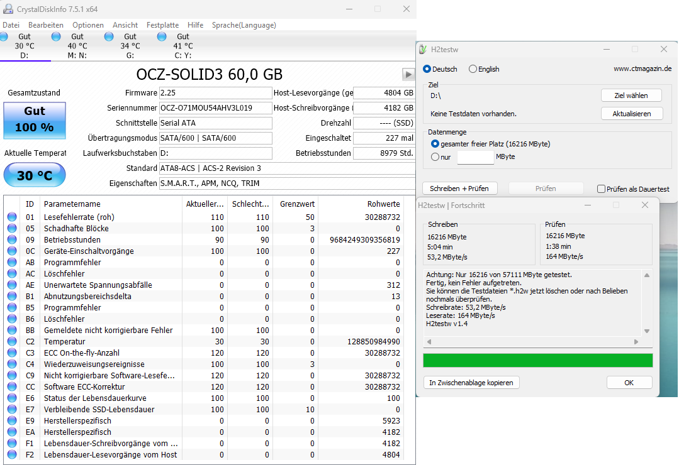Viewport: 679px width, 465px height.
Task: Click status orb for Geräte-Einschaltvorgänge row
Action: coord(12,251)
